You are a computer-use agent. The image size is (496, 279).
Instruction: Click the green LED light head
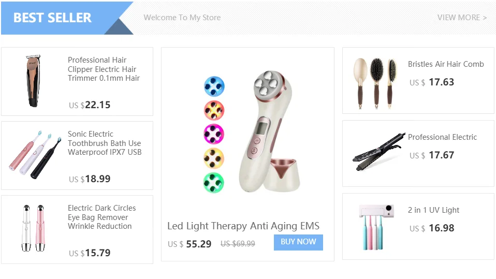click(213, 183)
